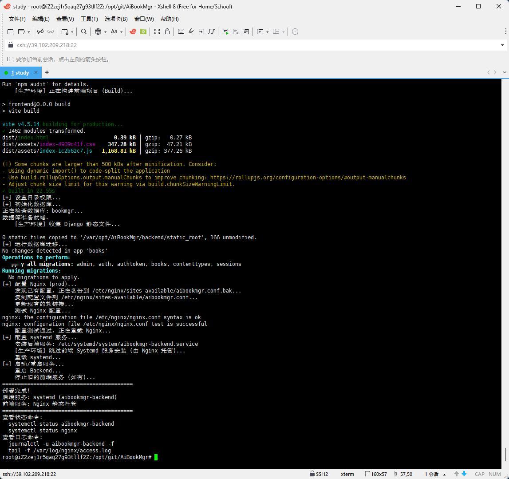The width and height of the screenshot is (509, 479).
Task: Open the 窗口(W) menu
Action: [x=144, y=19]
